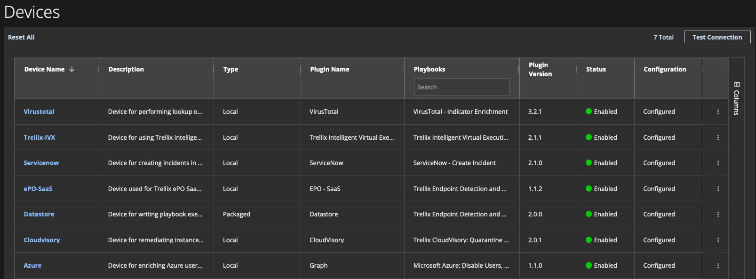Open the Trellix-IVX row's three-dot menu
Viewport: 756px width, 279px height.
coord(718,137)
